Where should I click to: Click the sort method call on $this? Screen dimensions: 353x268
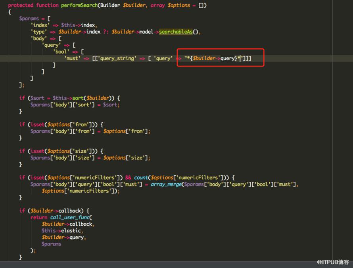click(78, 98)
